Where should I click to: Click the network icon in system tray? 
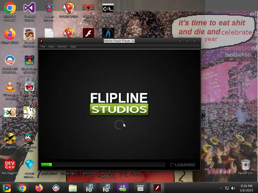(x=227, y=188)
